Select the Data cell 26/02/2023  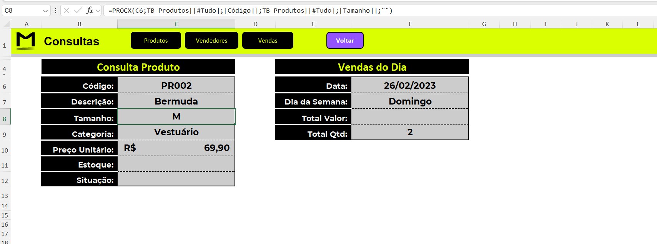pos(410,85)
